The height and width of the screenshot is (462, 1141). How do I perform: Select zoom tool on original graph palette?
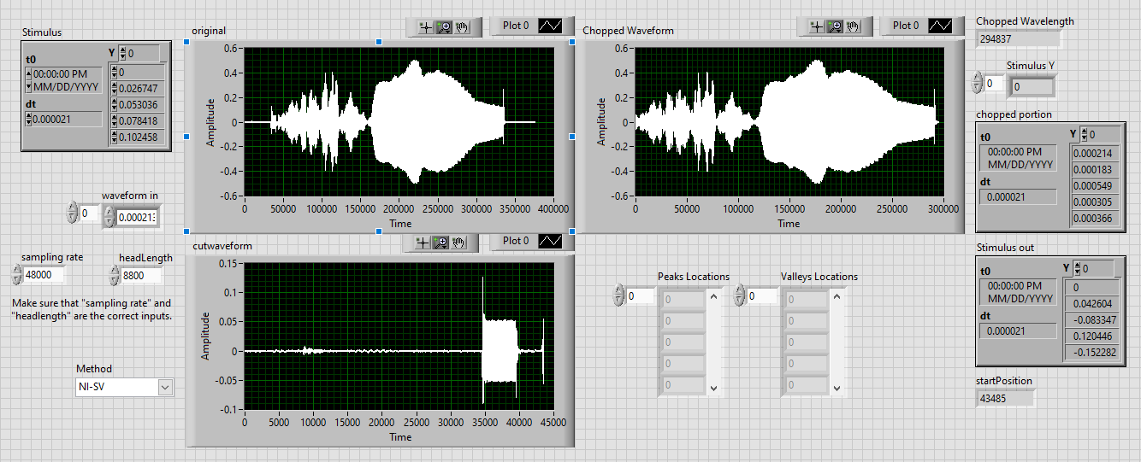click(445, 26)
